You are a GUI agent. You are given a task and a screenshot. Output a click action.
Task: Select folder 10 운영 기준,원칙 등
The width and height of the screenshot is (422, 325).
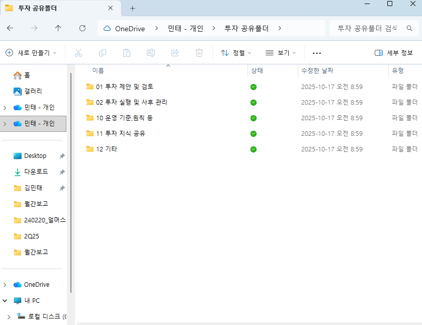[124, 118]
